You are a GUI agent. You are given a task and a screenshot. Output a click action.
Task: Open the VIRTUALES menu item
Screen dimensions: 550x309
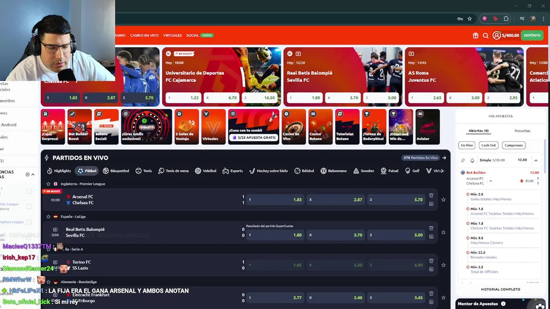[172, 35]
